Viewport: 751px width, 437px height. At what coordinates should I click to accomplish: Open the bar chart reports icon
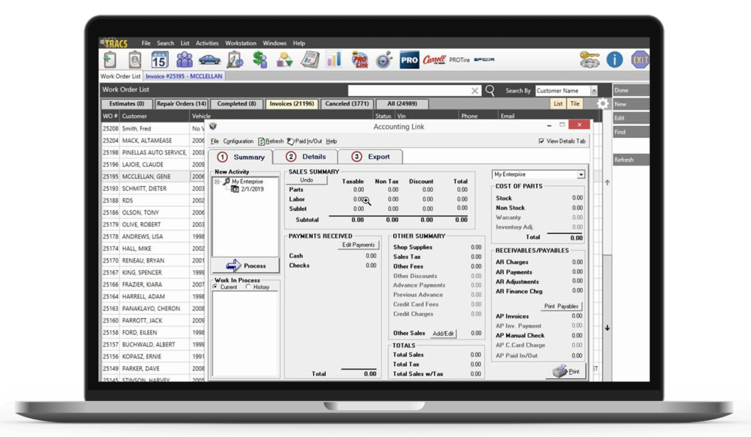[x=334, y=59]
